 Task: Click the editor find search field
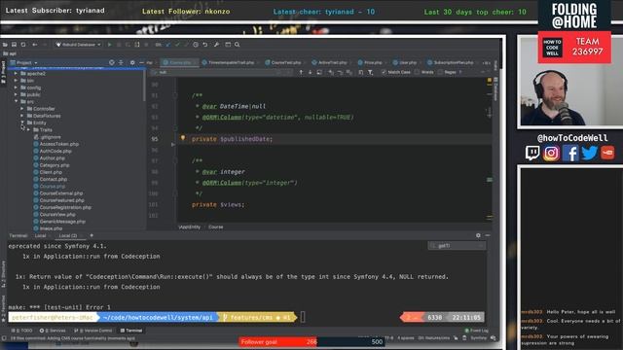(x=222, y=72)
